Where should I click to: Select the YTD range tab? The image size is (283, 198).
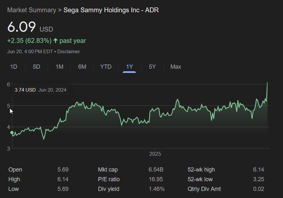[x=106, y=67]
